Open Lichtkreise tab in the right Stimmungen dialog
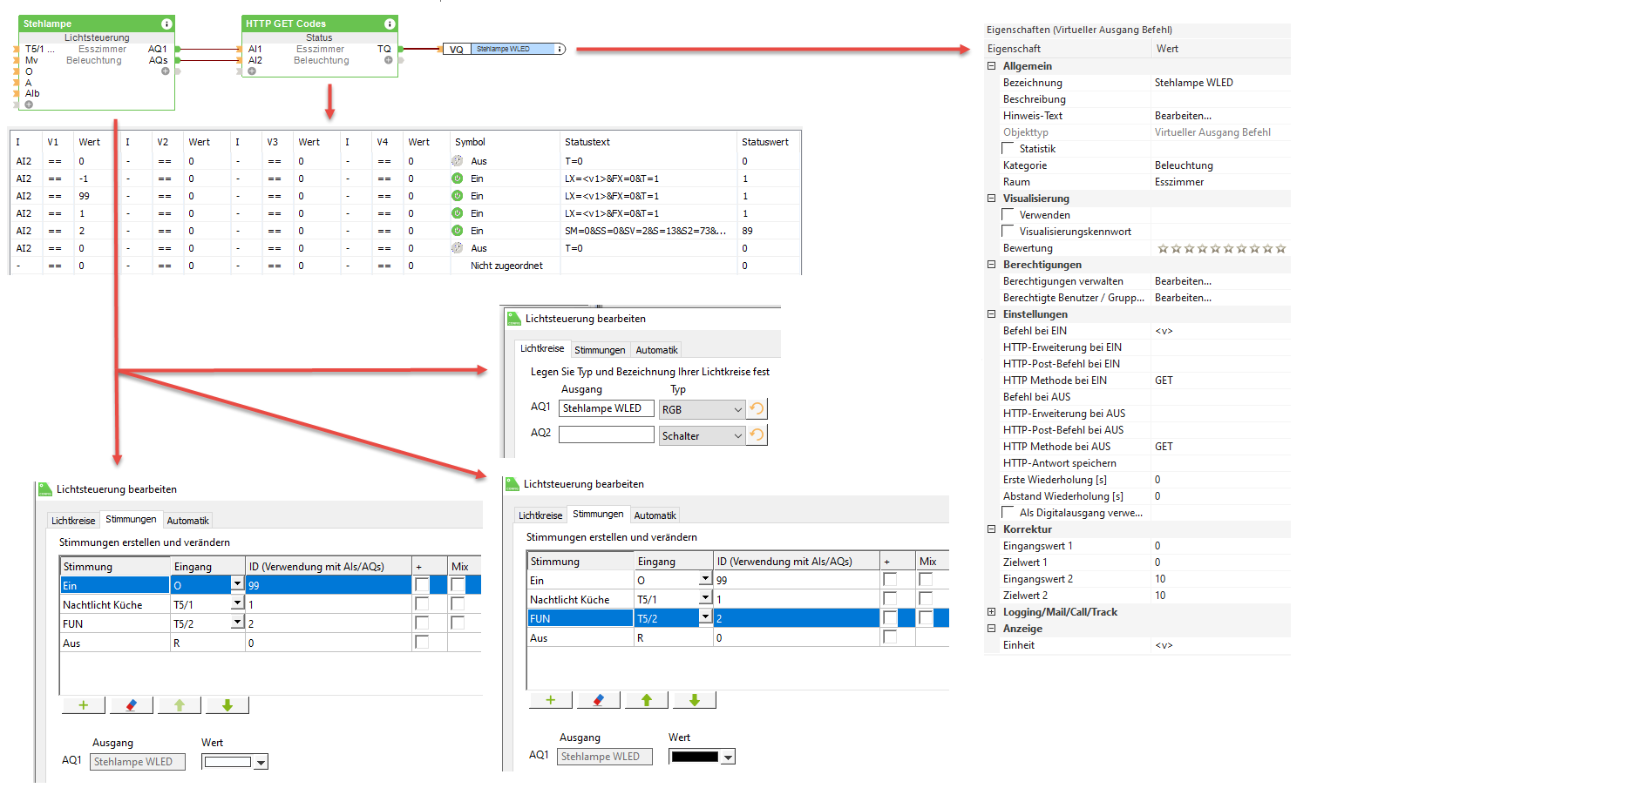This screenshot has width=1636, height=788. tap(540, 515)
